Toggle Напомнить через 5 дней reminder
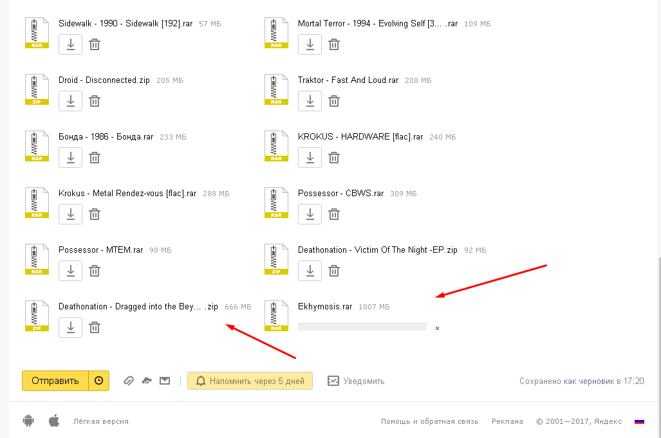Screen dimensions: 661x438 [x=250, y=381]
